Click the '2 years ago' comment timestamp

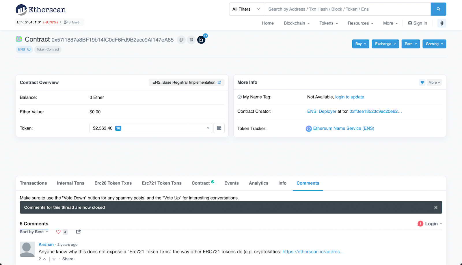tap(67, 245)
